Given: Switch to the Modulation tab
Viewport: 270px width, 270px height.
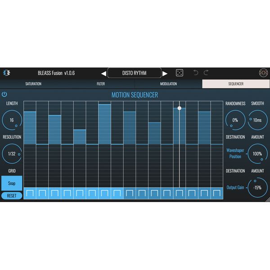Looking at the screenshot, I should coord(168,84).
